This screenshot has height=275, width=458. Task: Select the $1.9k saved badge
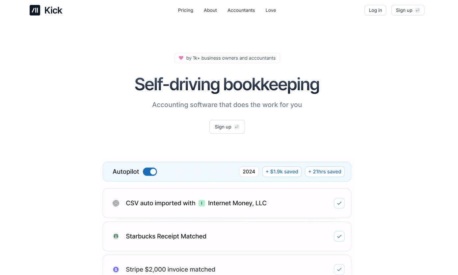[282, 172]
